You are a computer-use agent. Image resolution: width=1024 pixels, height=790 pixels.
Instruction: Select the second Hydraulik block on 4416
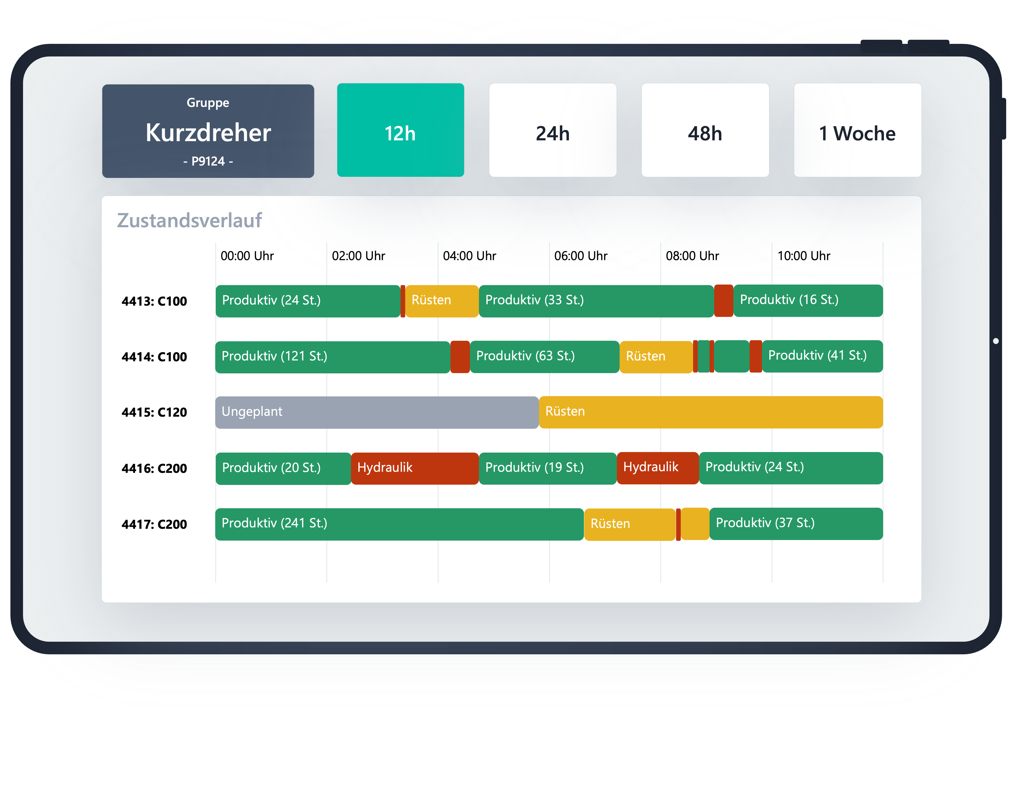tap(657, 468)
